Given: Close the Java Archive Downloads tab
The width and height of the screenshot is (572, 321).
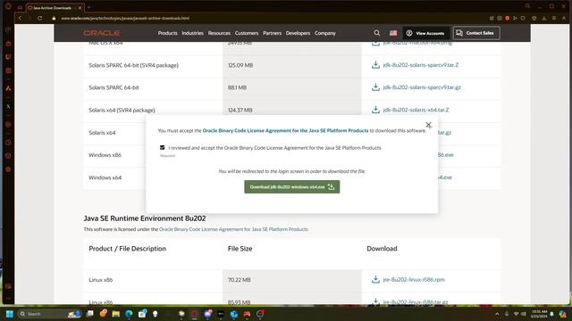Looking at the screenshot, I should tap(80, 8).
